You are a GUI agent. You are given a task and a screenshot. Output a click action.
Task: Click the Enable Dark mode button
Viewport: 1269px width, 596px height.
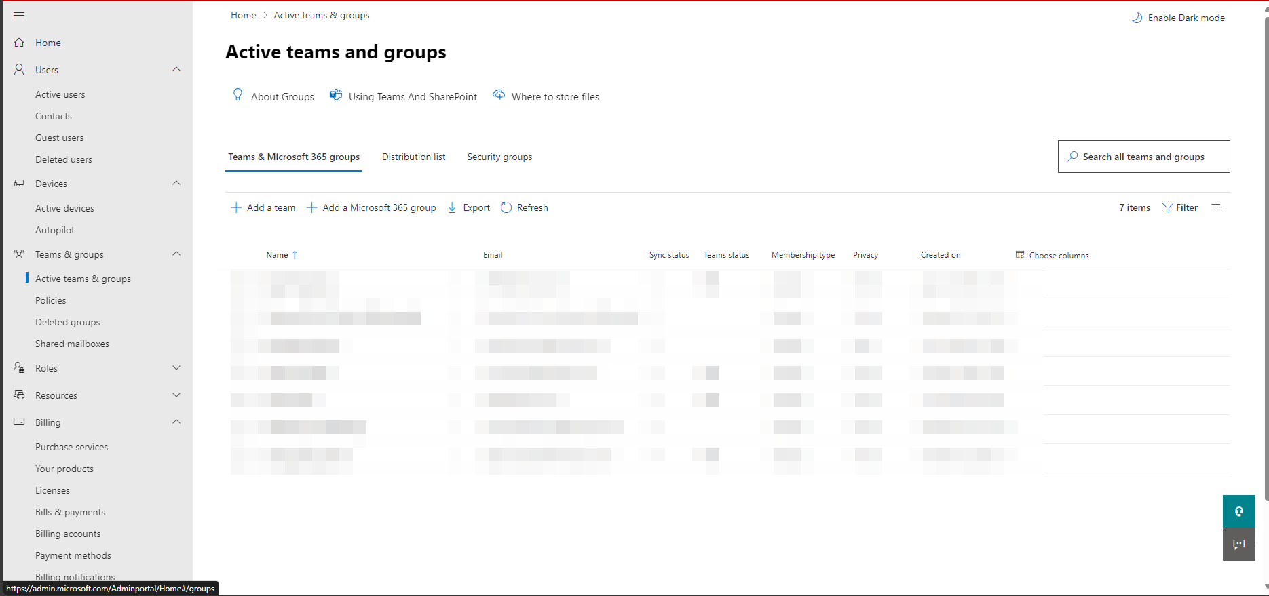(x=1179, y=18)
